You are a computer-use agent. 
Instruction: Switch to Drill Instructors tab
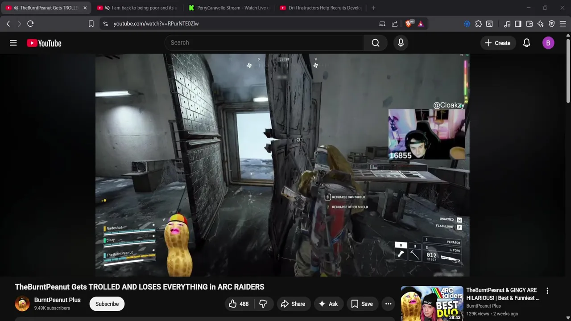pyautogui.click(x=320, y=8)
